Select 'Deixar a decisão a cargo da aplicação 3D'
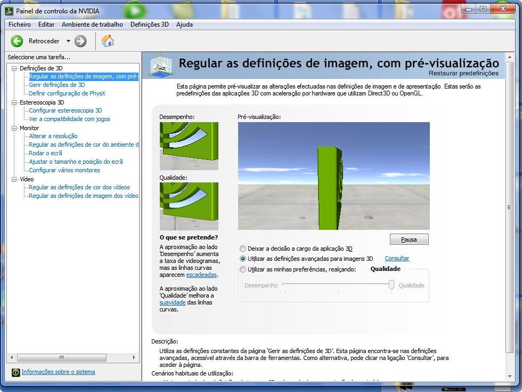Image resolution: width=522 pixels, height=392 pixels. [243, 249]
